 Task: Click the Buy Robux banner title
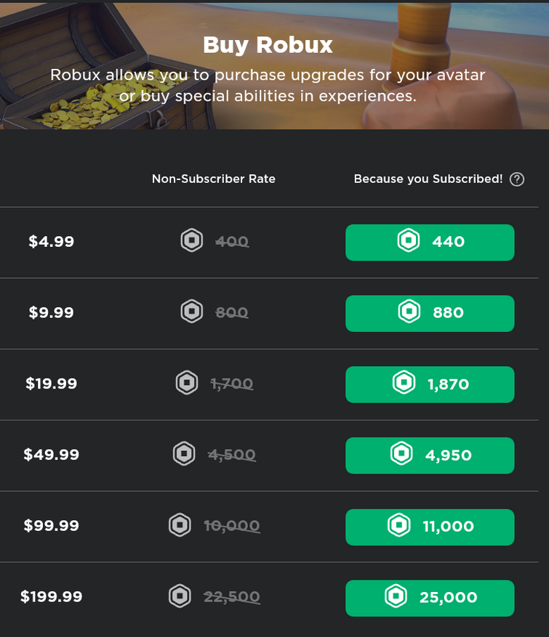point(268,45)
